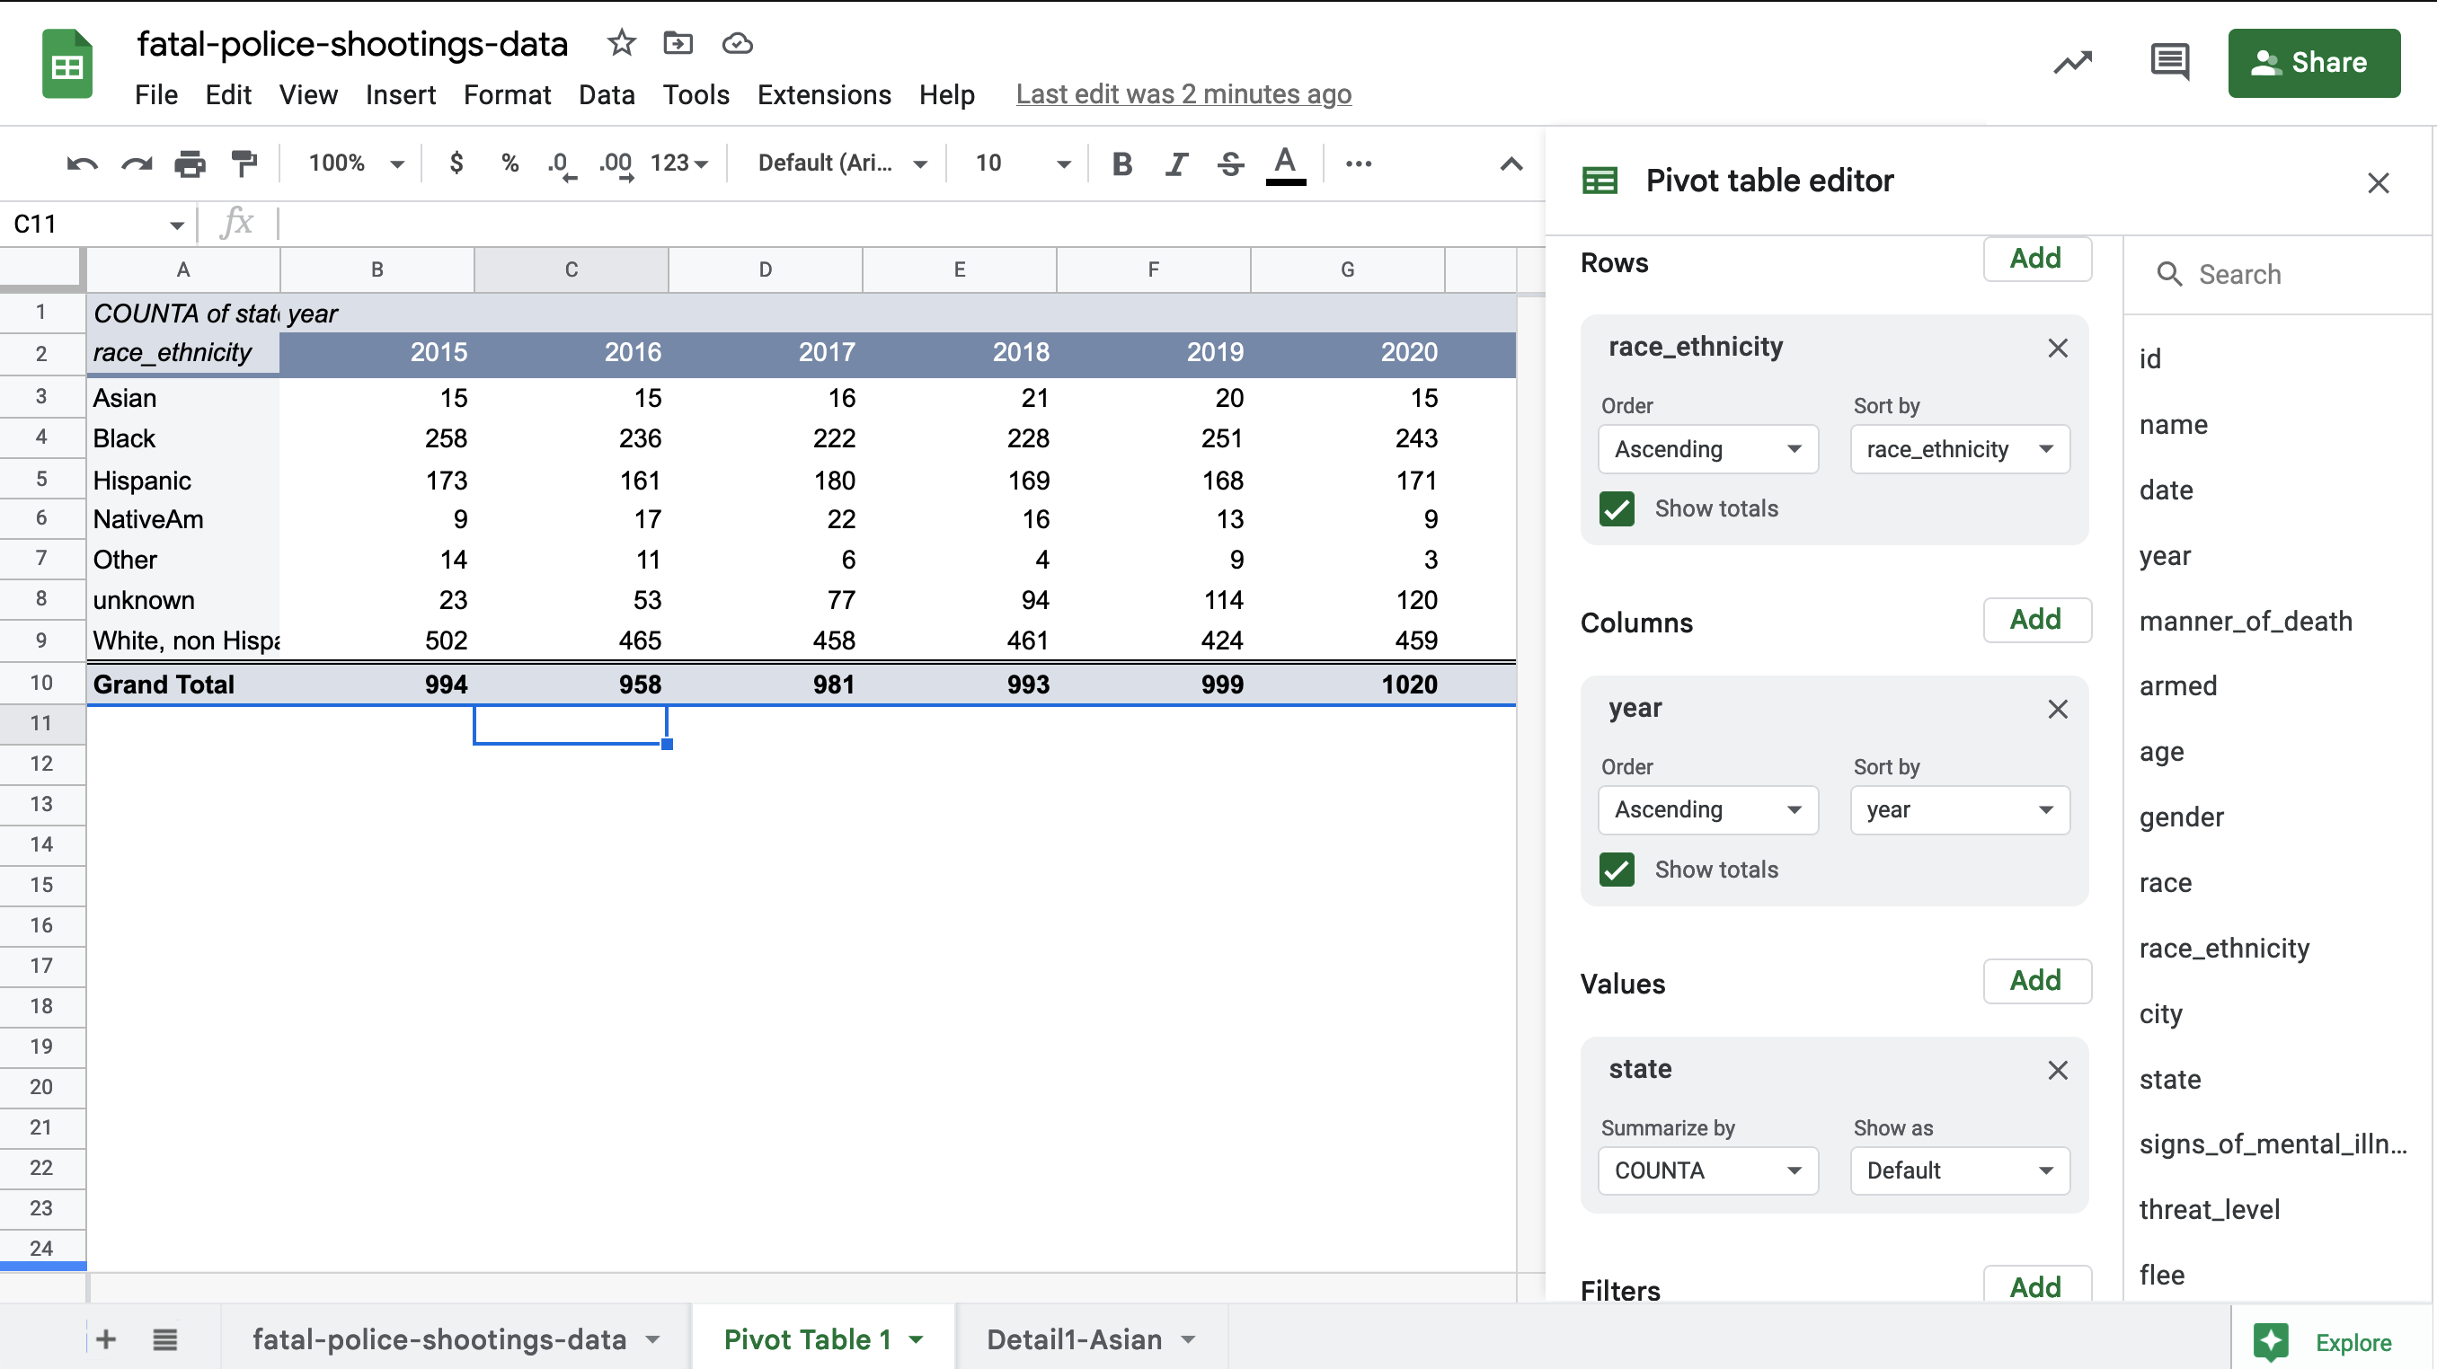Open the Extensions menu

(x=824, y=94)
